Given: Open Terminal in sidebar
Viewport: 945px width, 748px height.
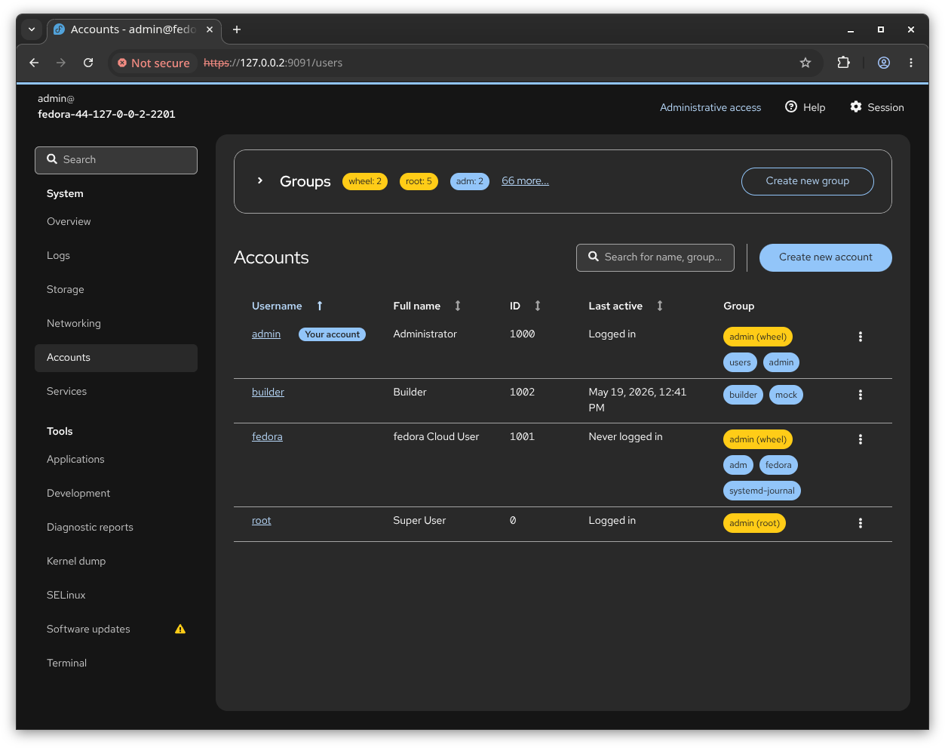Looking at the screenshot, I should click(116, 663).
